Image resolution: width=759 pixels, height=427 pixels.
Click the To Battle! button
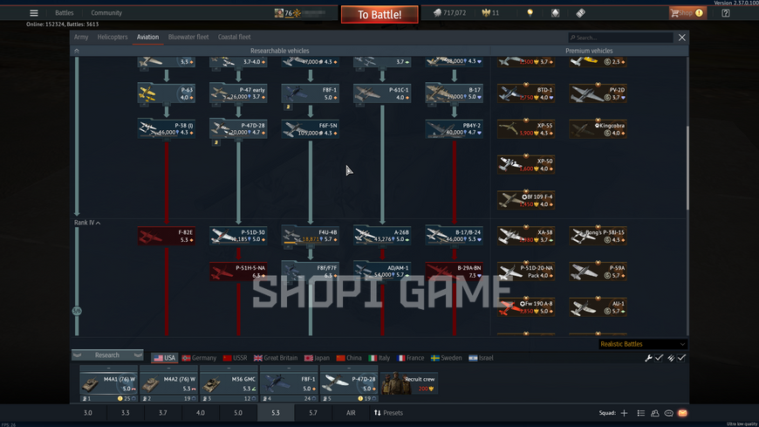[x=379, y=15]
